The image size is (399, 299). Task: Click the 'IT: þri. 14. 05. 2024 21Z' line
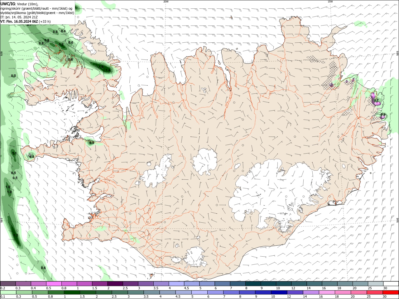pos(19,17)
